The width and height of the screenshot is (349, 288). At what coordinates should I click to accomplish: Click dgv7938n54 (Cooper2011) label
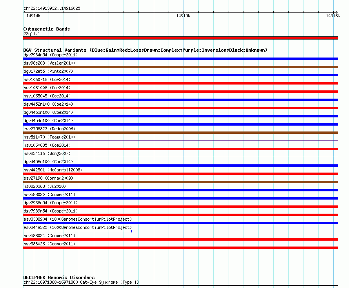pyautogui.click(x=51, y=203)
